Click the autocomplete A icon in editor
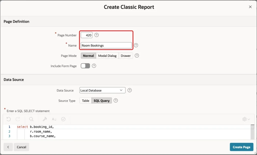257x155 pixels. (x=54, y=119)
